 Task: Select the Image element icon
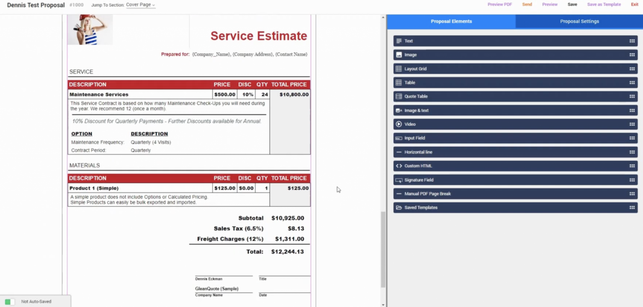point(399,55)
